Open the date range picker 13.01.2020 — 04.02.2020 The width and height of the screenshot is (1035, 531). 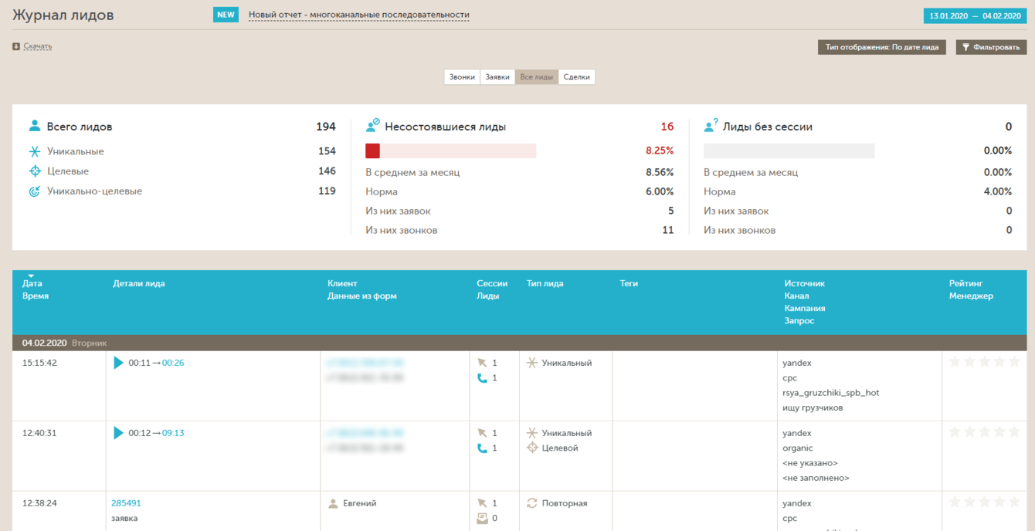coord(976,15)
